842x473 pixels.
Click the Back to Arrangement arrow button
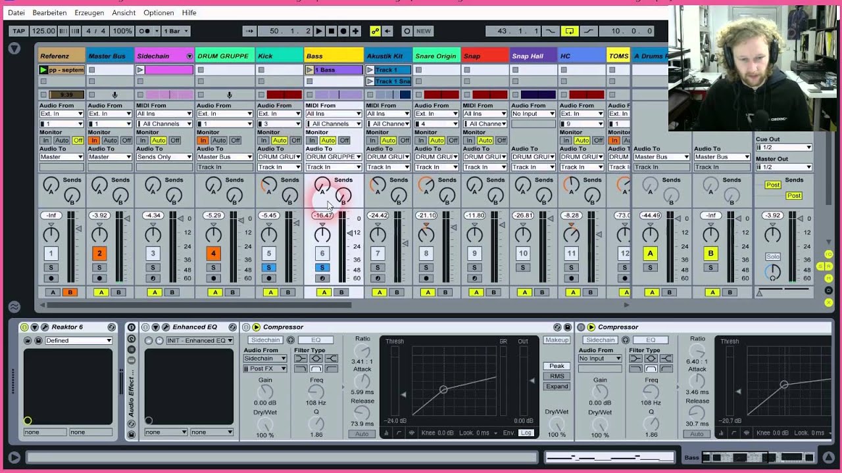pyautogui.click(x=387, y=31)
